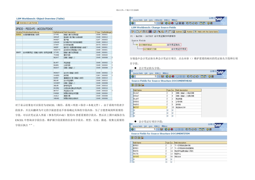The height and width of the screenshot is (180, 255).
Task: Click Enter checkmark icon in DOCUMENTITEM window
Action: (x=132, y=129)
